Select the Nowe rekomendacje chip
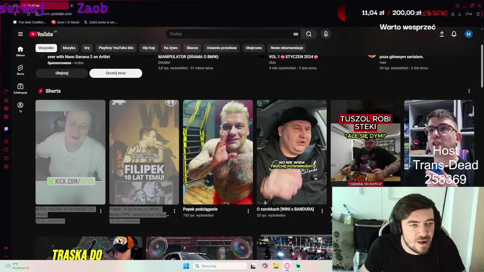The width and height of the screenshot is (484, 272). (x=287, y=48)
